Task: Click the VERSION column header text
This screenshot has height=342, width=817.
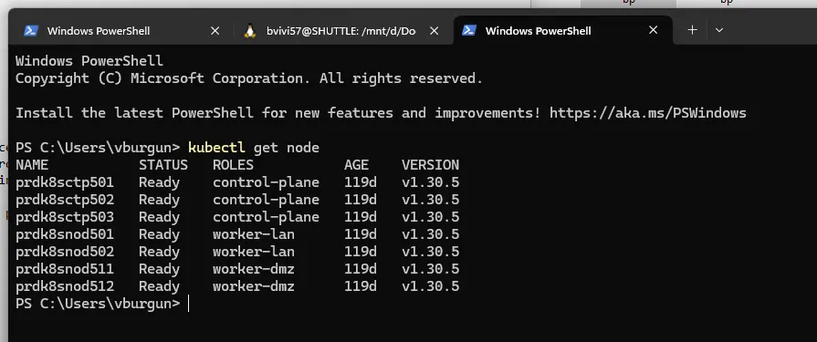Action: point(430,165)
